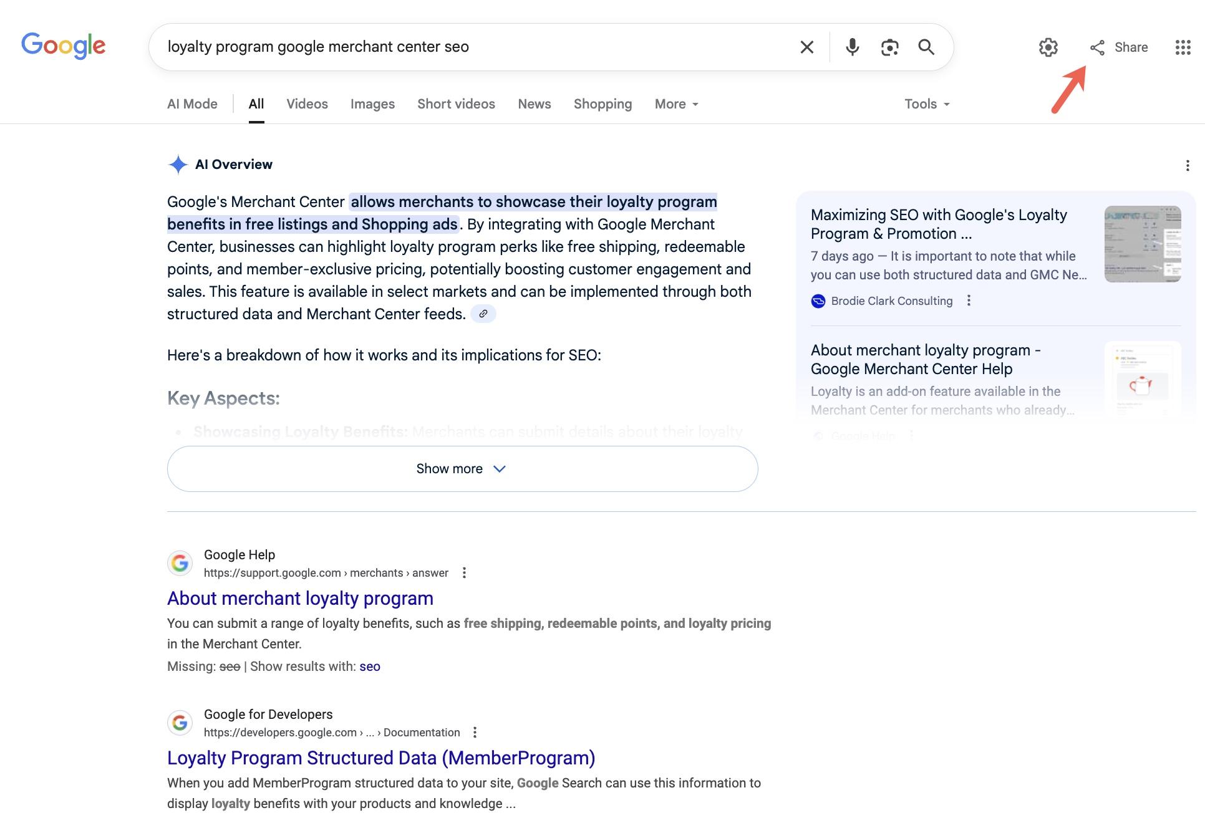This screenshot has height=823, width=1205.
Task: Open options next to Brodie Clark Consulting
Action: click(969, 301)
